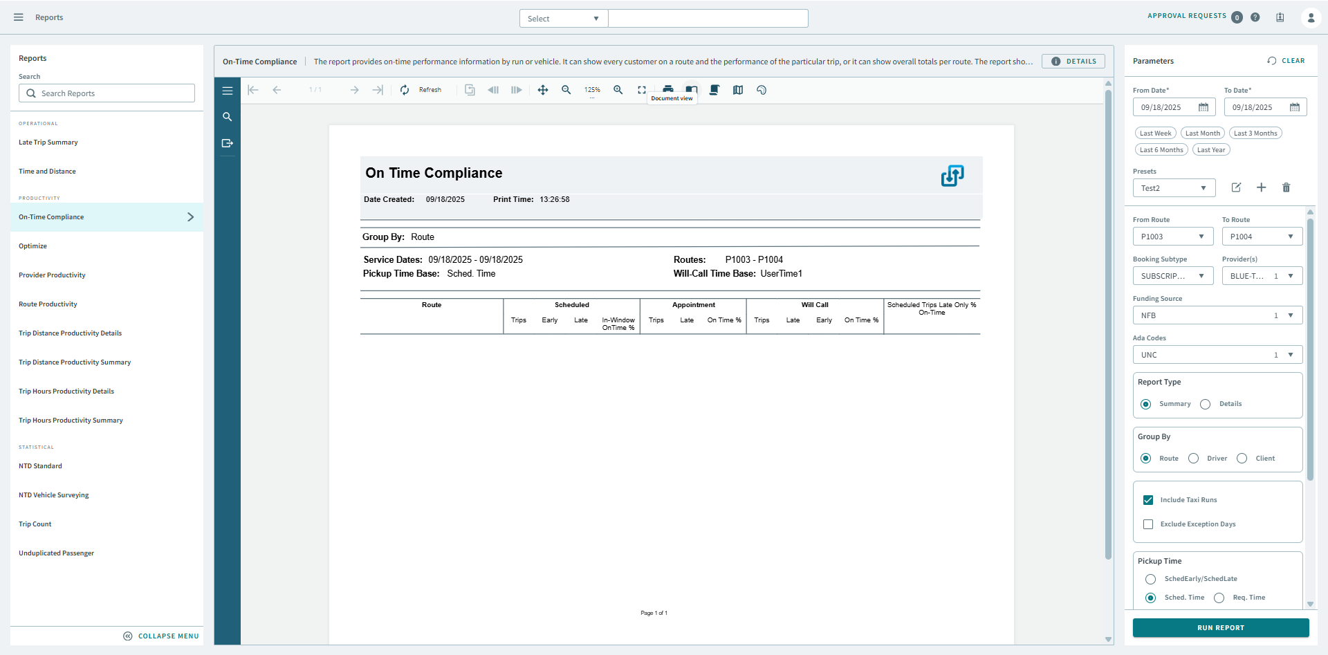Open the Trip Count report
This screenshot has height=655, width=1328.
click(35, 524)
